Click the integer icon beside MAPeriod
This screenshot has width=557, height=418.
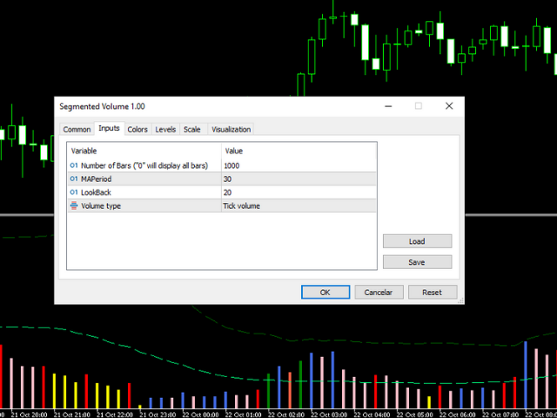(74, 179)
